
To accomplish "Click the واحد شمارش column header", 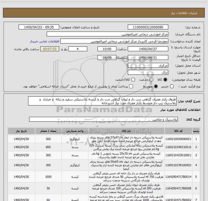I will click(75, 131).
